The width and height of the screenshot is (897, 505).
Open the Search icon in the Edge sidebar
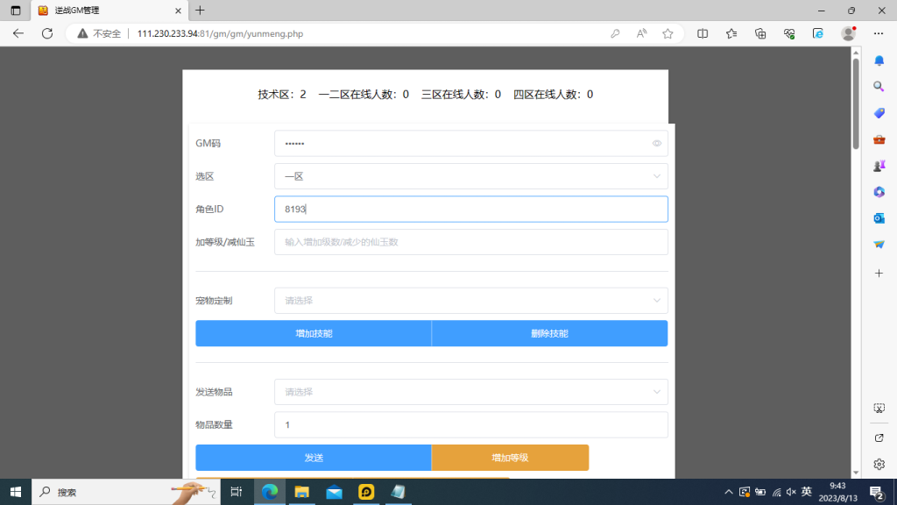click(x=879, y=86)
